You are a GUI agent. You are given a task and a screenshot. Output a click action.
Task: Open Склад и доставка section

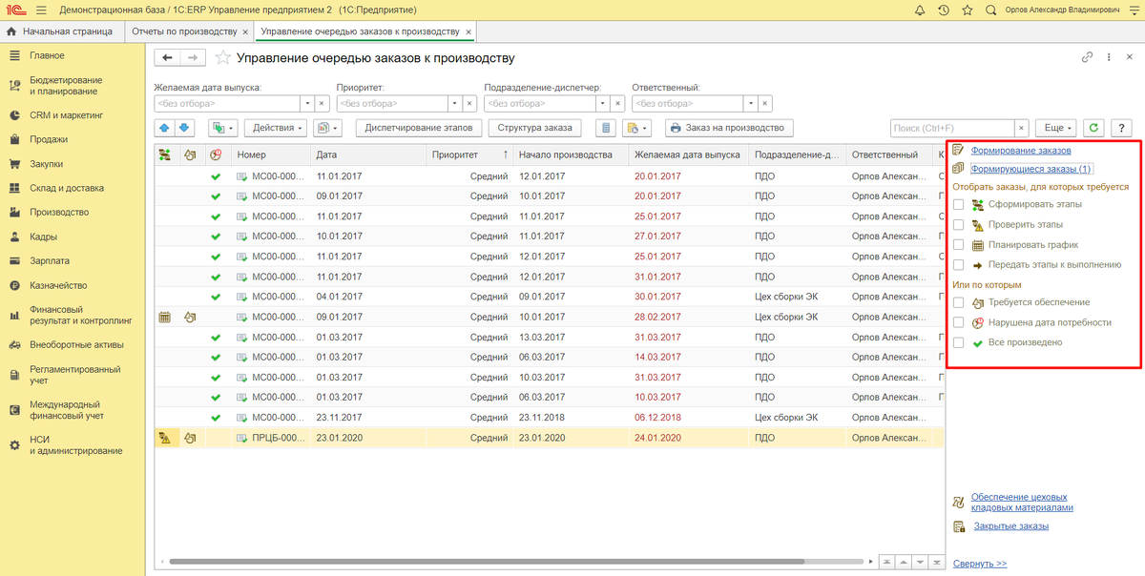click(66, 188)
